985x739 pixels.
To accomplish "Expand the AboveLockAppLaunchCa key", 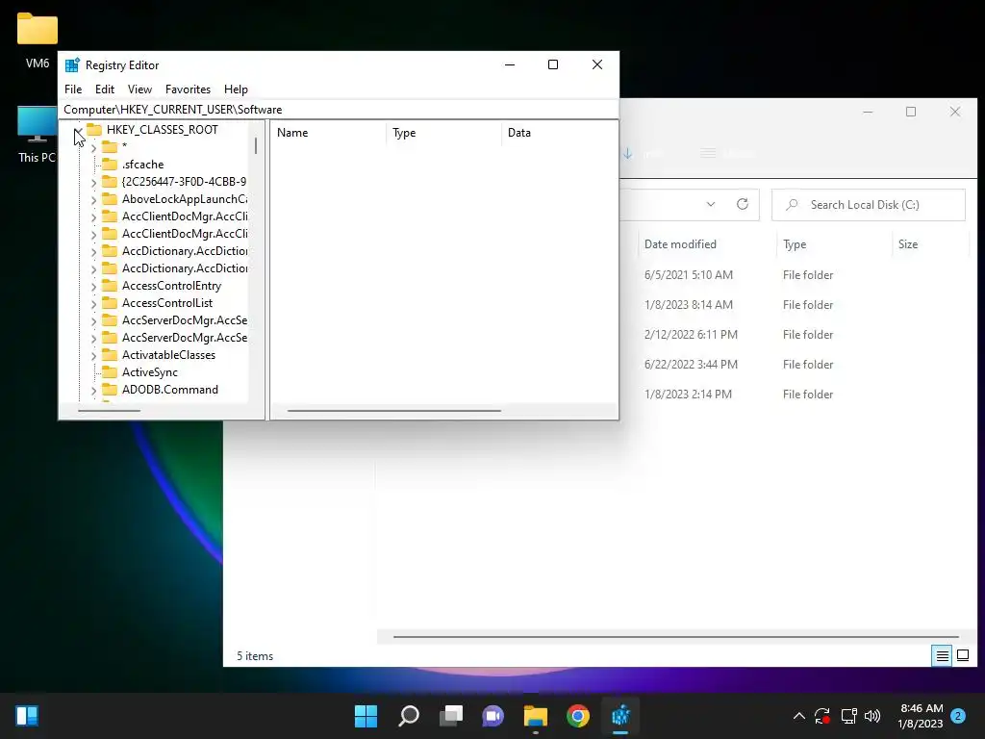I will (93, 200).
